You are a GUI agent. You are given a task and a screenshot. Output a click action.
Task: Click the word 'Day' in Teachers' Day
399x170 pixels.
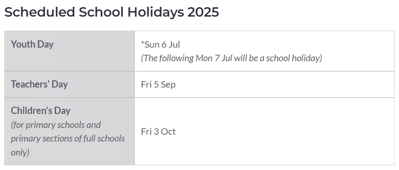point(60,84)
